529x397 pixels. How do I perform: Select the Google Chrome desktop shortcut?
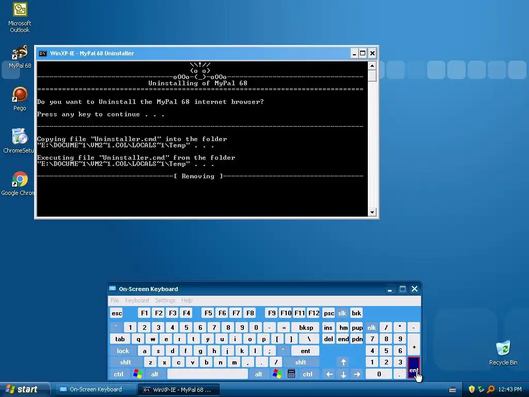18,184
